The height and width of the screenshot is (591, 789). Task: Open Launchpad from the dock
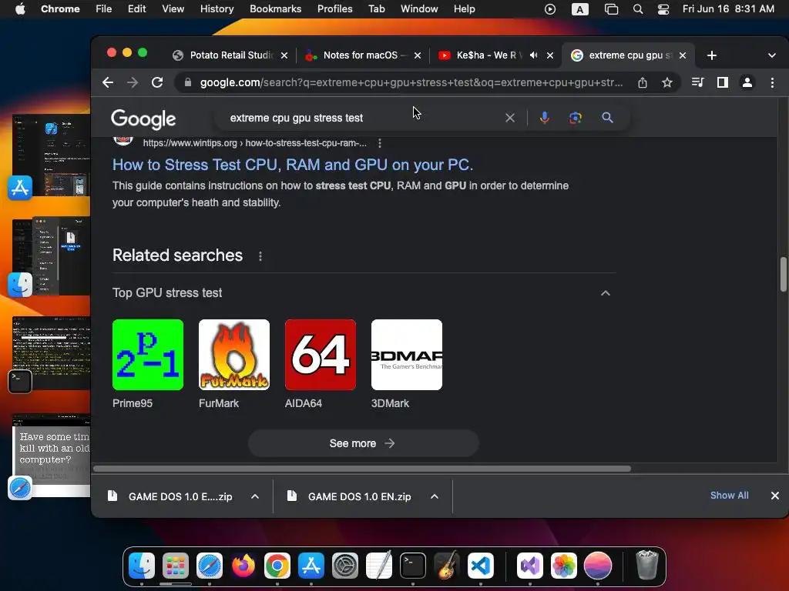coord(176,566)
